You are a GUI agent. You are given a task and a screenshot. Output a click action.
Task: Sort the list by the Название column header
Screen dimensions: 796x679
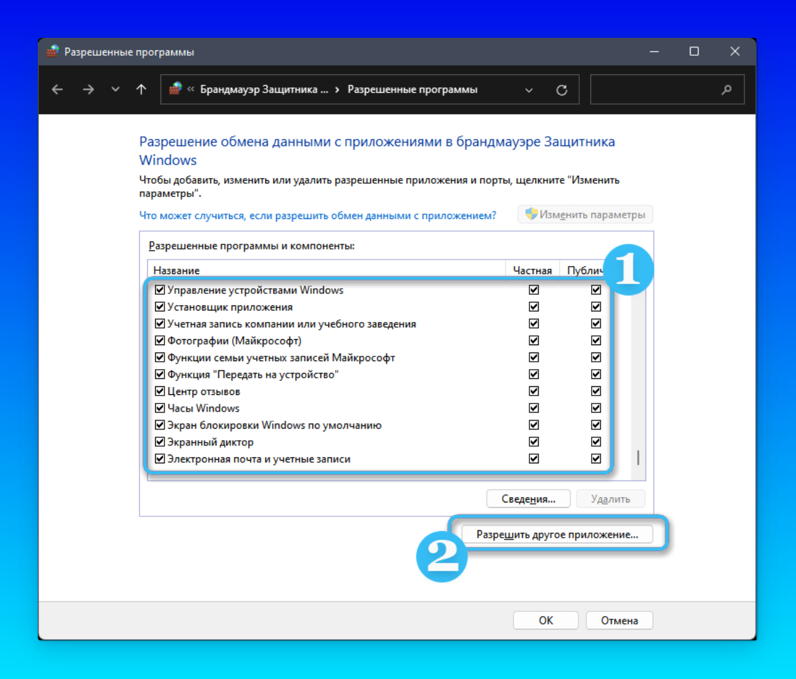pos(326,270)
